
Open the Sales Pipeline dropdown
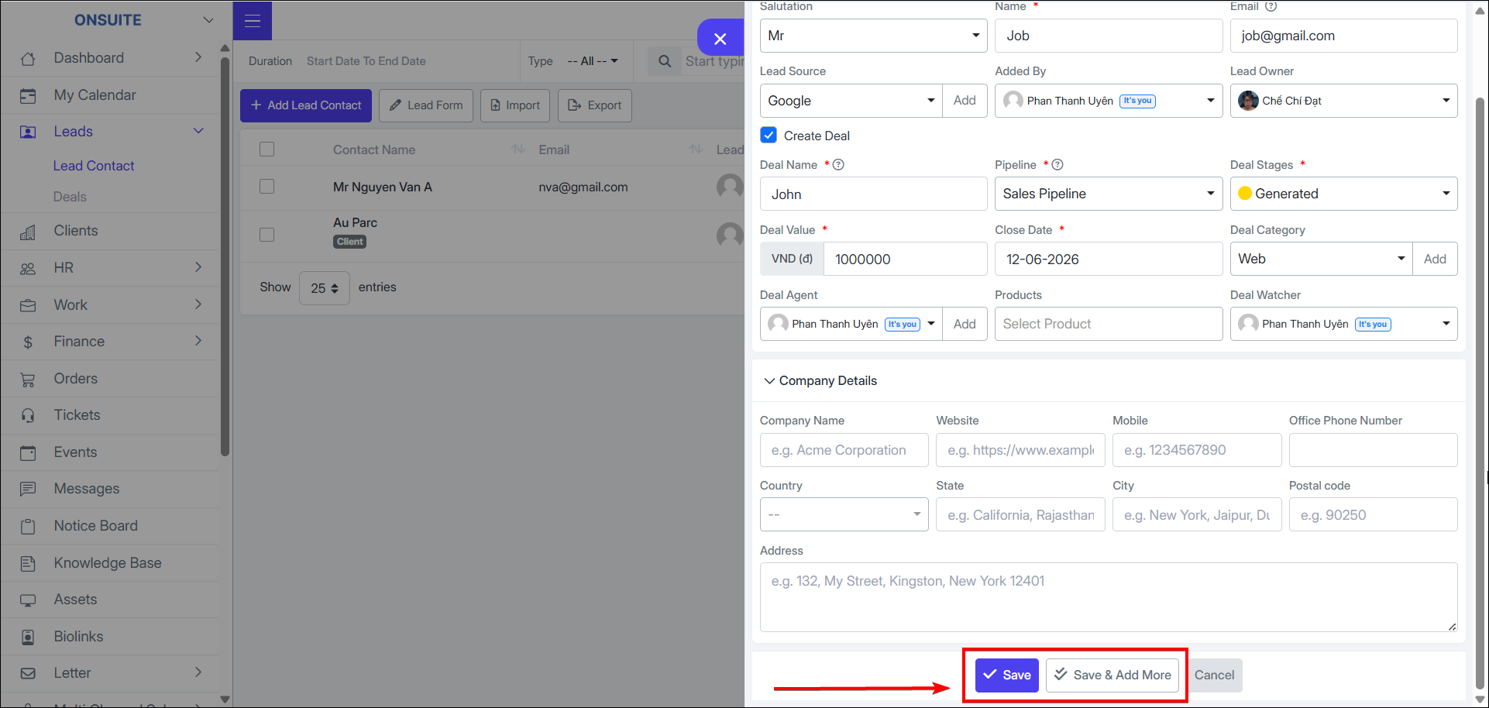coord(1109,194)
